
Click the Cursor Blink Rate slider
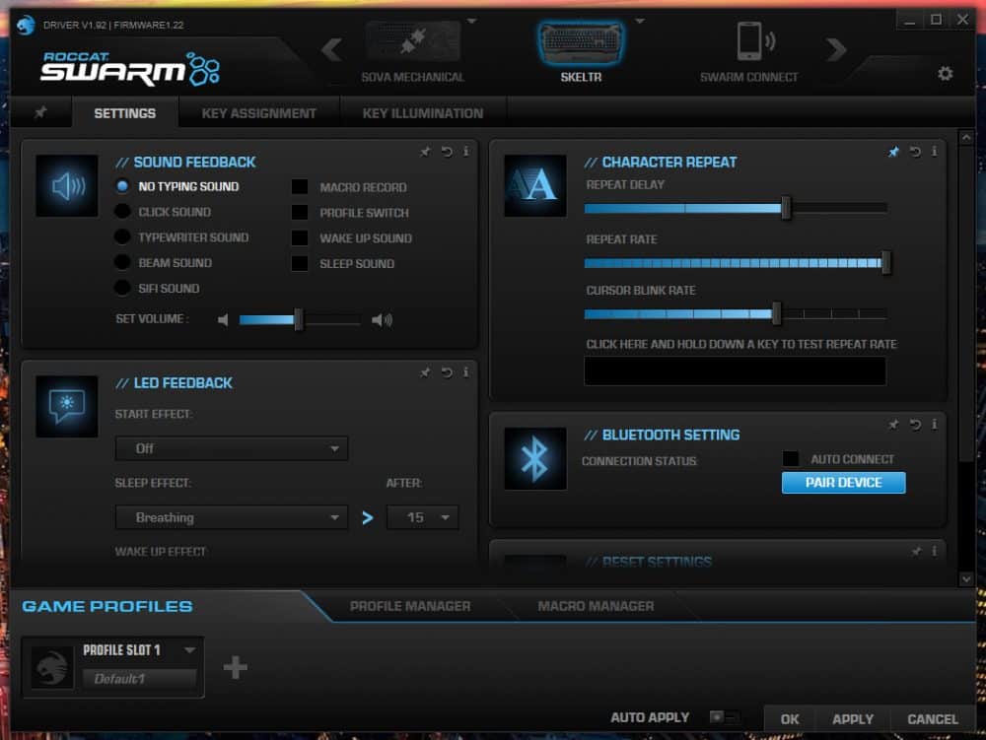(x=736, y=313)
